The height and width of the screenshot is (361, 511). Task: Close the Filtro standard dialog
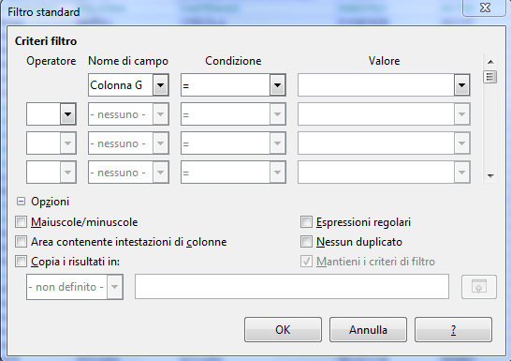485,8
